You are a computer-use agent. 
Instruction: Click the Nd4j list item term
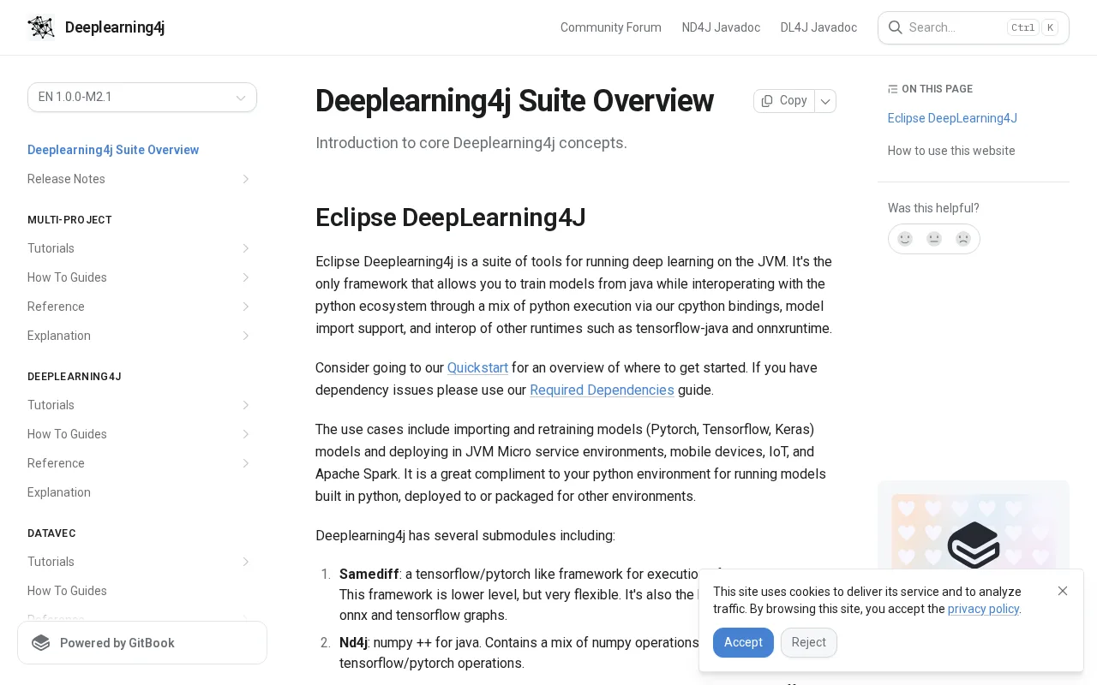point(353,642)
